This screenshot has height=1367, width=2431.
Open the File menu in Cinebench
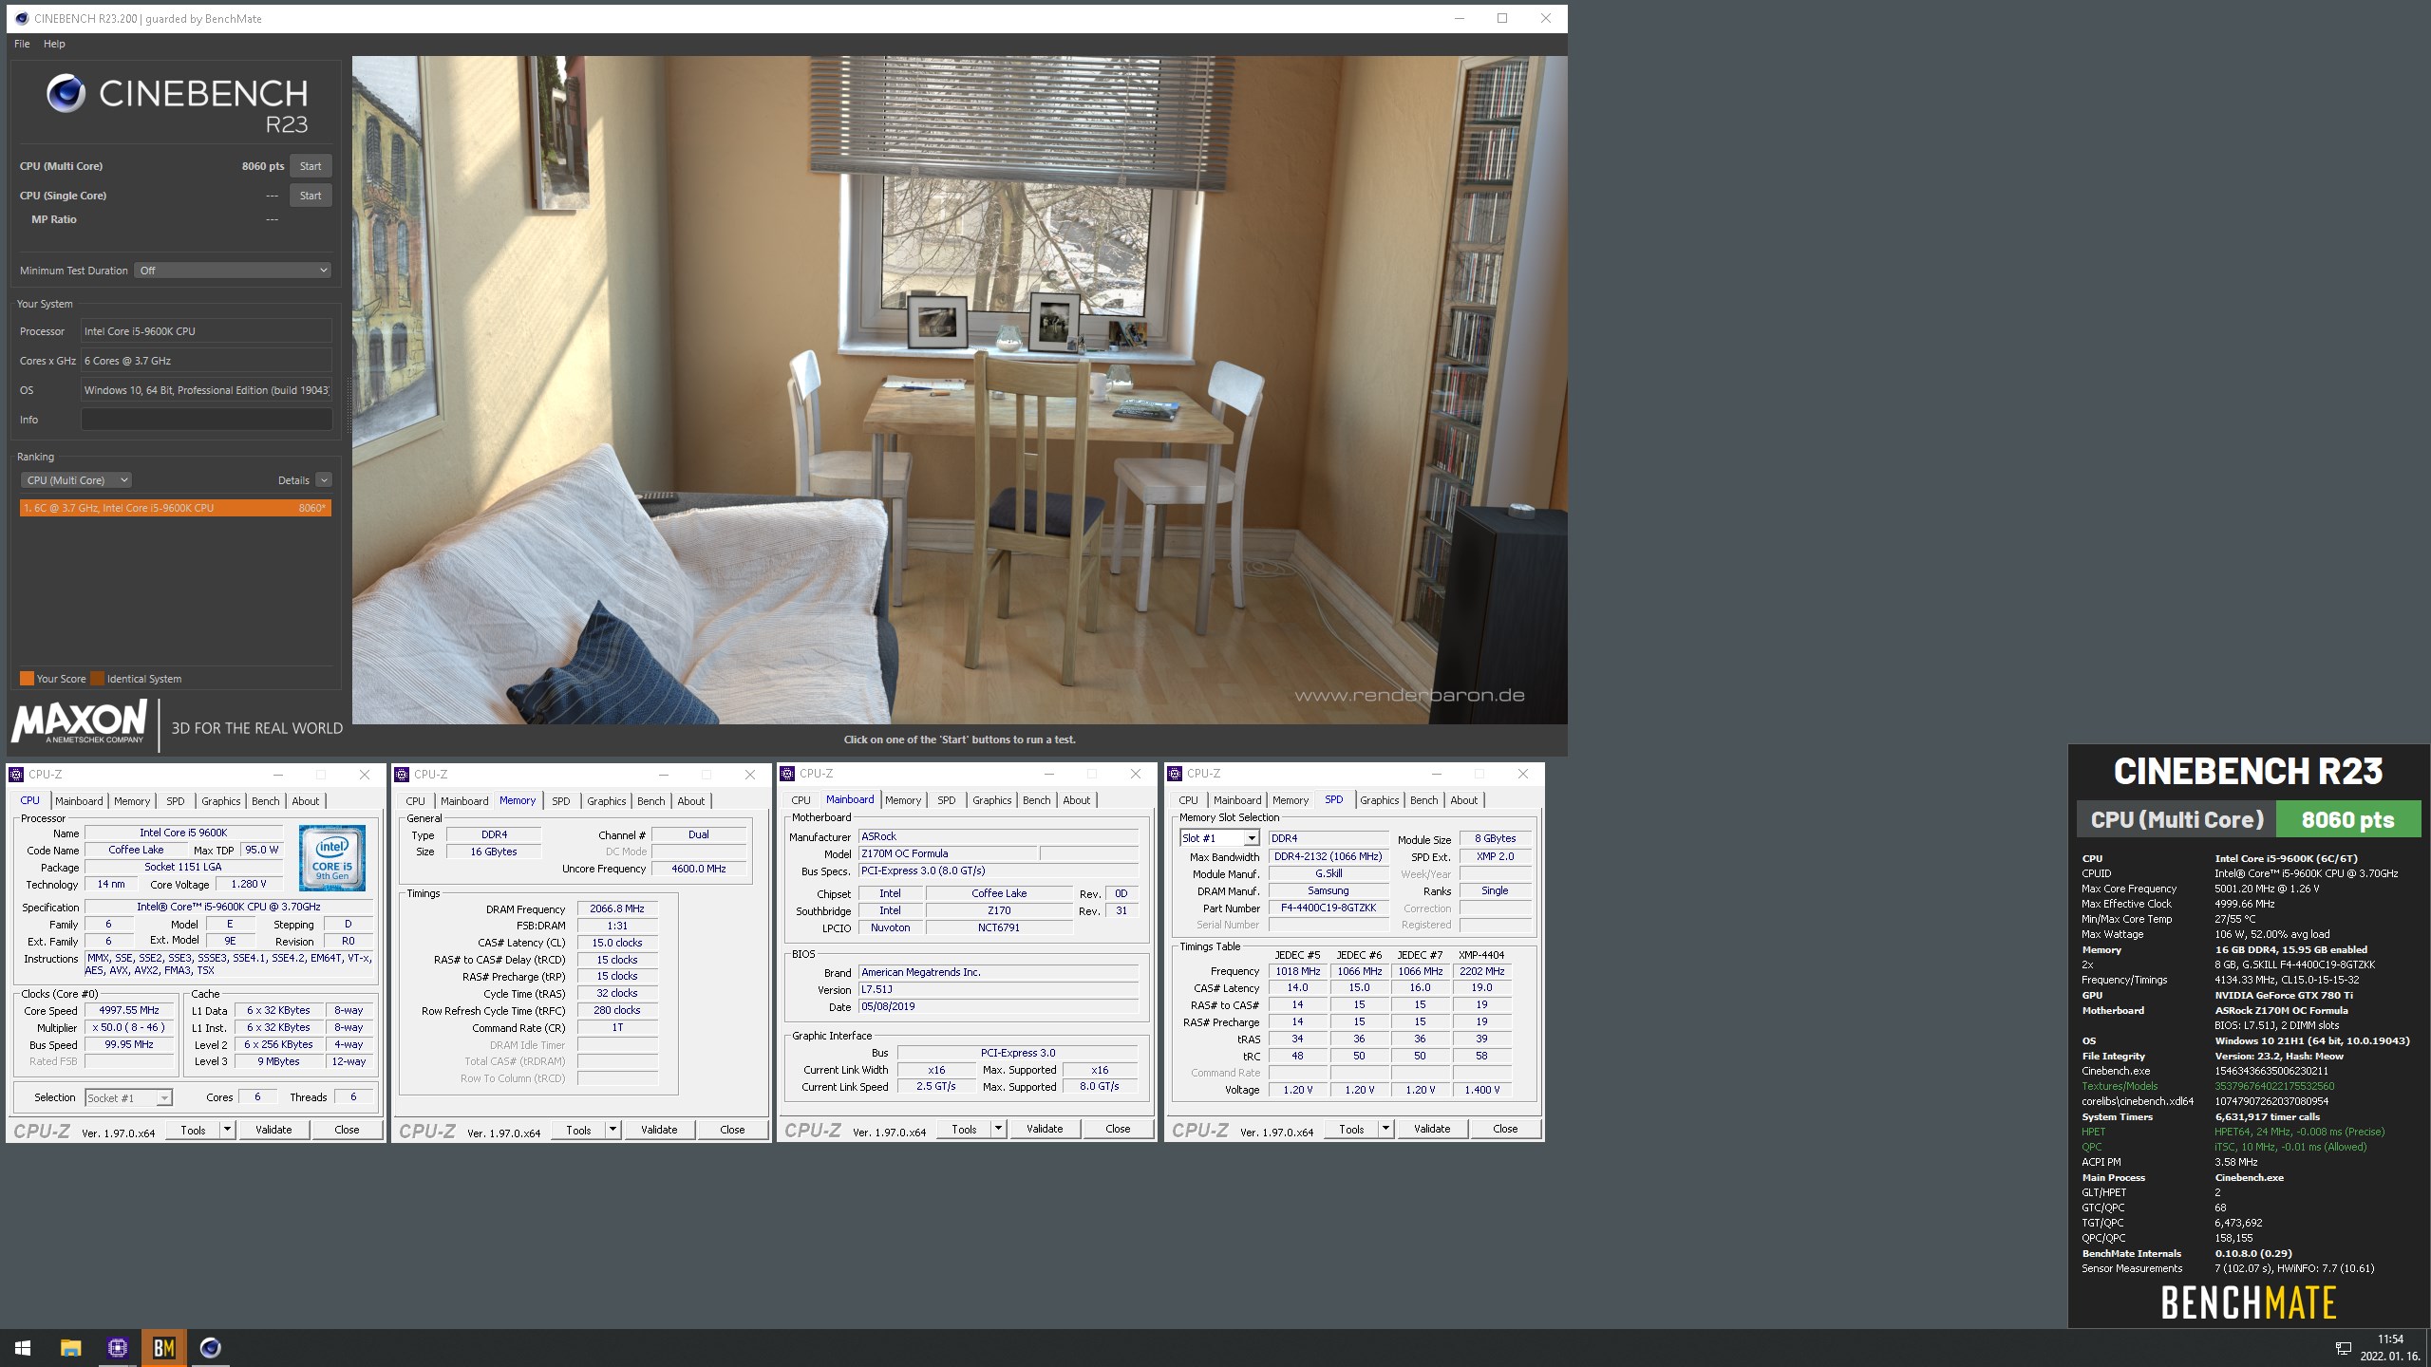coord(22,44)
